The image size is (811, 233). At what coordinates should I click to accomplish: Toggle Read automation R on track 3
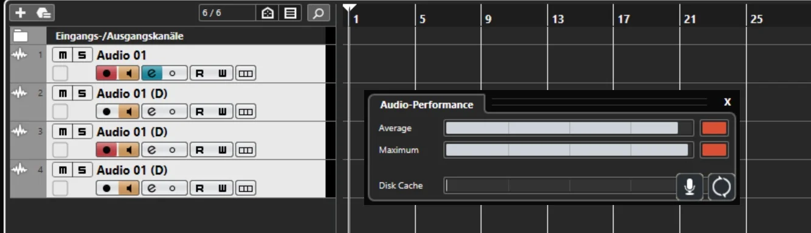coord(200,150)
